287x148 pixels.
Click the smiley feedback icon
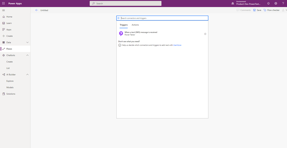pyautogui.click(x=120, y=45)
